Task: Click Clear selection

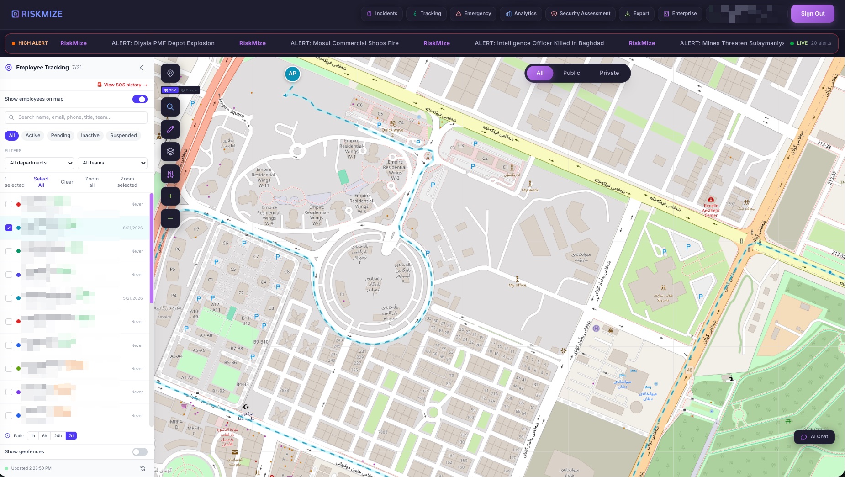Action: pos(67,182)
